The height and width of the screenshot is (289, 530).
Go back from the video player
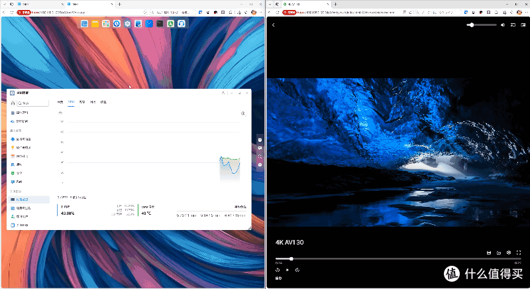pos(274,25)
